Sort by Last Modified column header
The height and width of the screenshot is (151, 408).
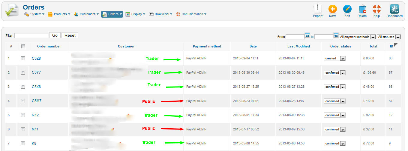click(298, 46)
